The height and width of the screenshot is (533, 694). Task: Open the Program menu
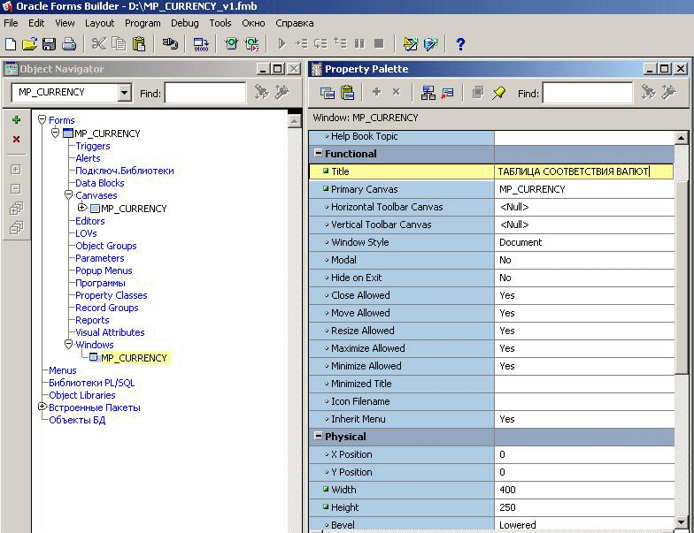click(x=143, y=23)
